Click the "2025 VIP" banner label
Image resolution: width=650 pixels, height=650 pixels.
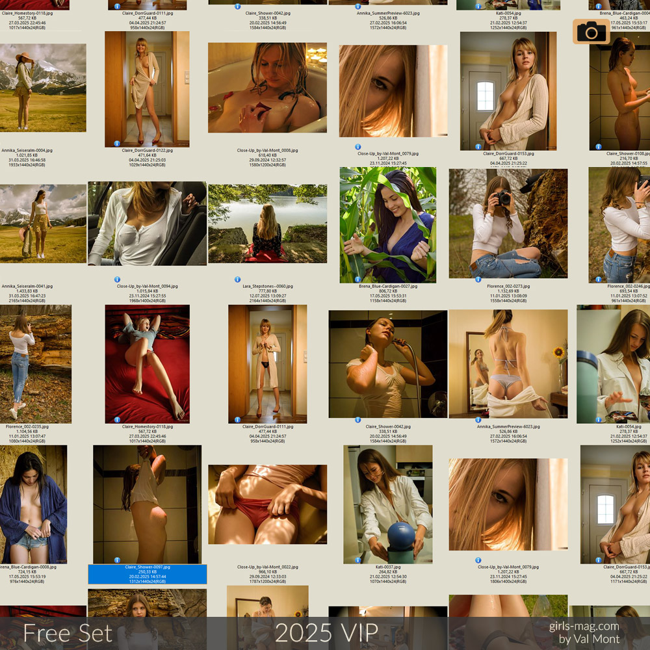(x=326, y=633)
